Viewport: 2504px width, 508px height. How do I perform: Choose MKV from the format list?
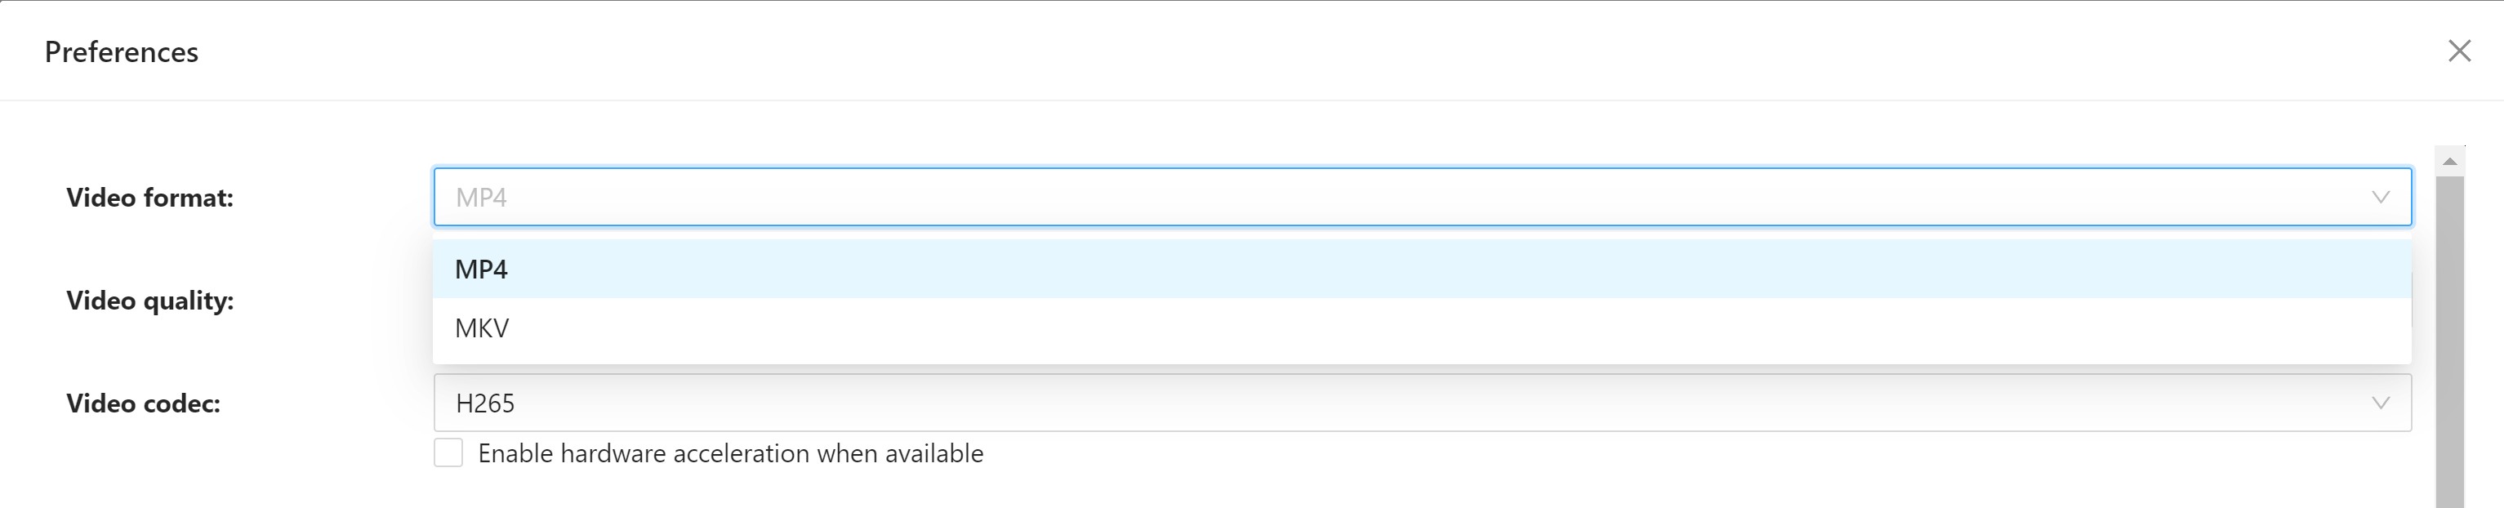[1422, 328]
